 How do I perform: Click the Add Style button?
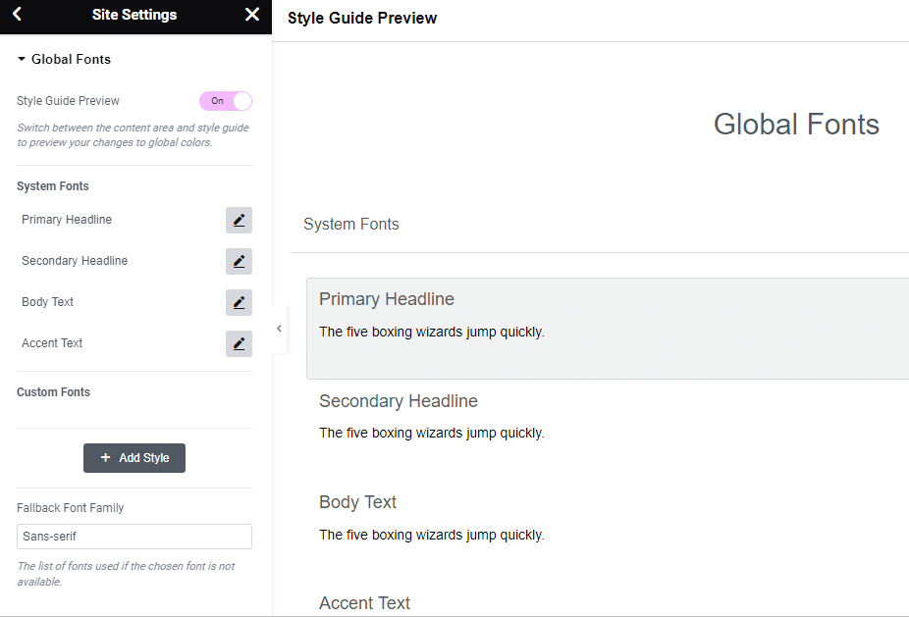[134, 458]
